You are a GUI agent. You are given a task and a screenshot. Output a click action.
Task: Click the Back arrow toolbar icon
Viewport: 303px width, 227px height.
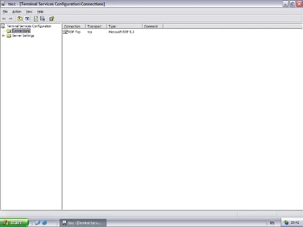pyautogui.click(x=4, y=19)
